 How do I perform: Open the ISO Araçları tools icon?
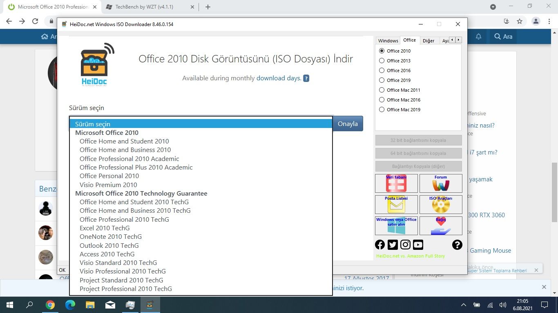pos(441,205)
